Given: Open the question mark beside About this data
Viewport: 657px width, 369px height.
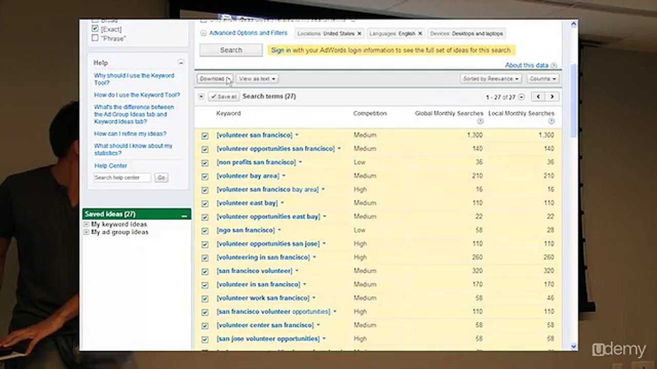Looking at the screenshot, I should point(554,66).
